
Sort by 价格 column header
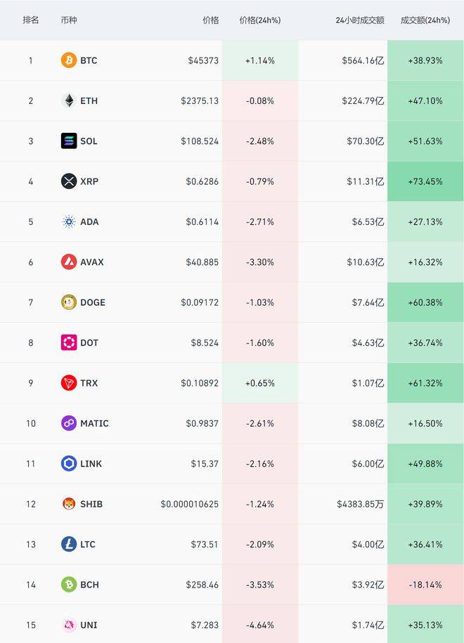point(211,20)
